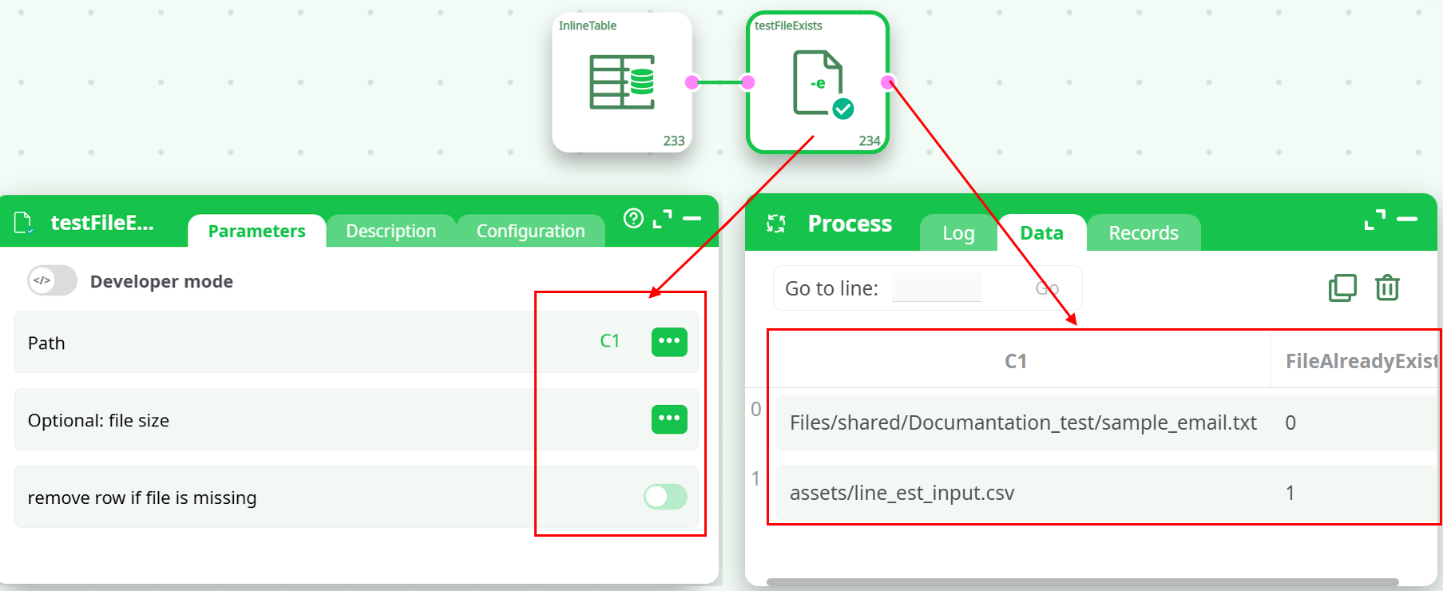Click the help question mark icon
Viewport: 1443px width, 591px height.
[x=633, y=218]
